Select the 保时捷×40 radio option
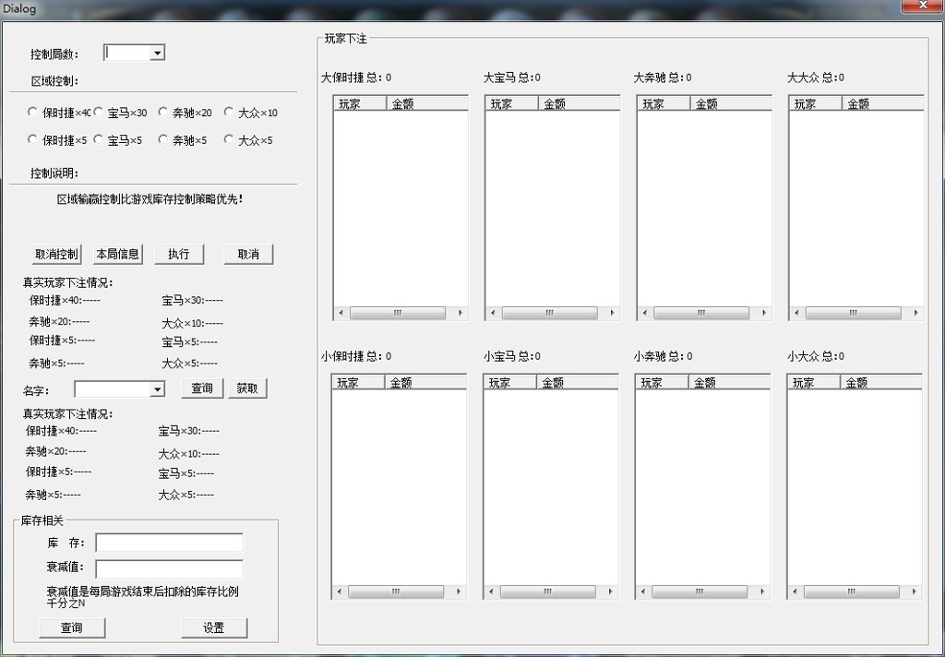The width and height of the screenshot is (945, 657). pos(33,113)
